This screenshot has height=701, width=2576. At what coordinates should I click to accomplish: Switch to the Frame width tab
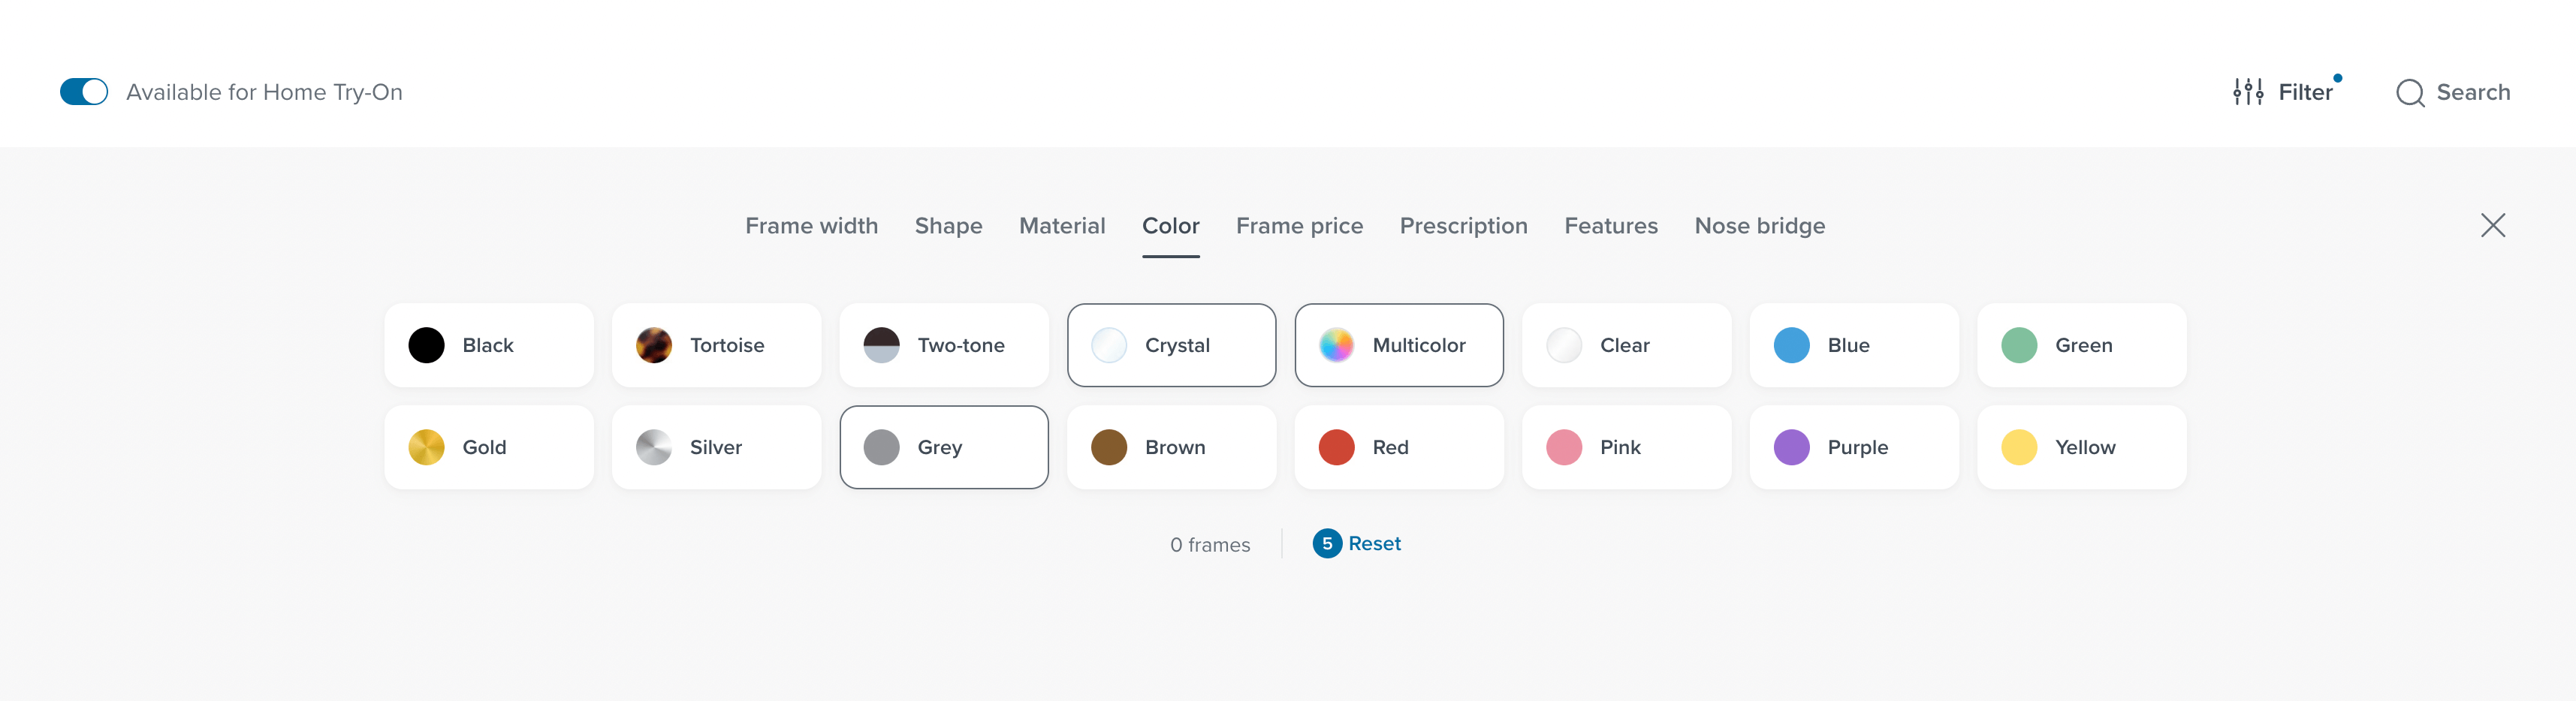pos(811,226)
